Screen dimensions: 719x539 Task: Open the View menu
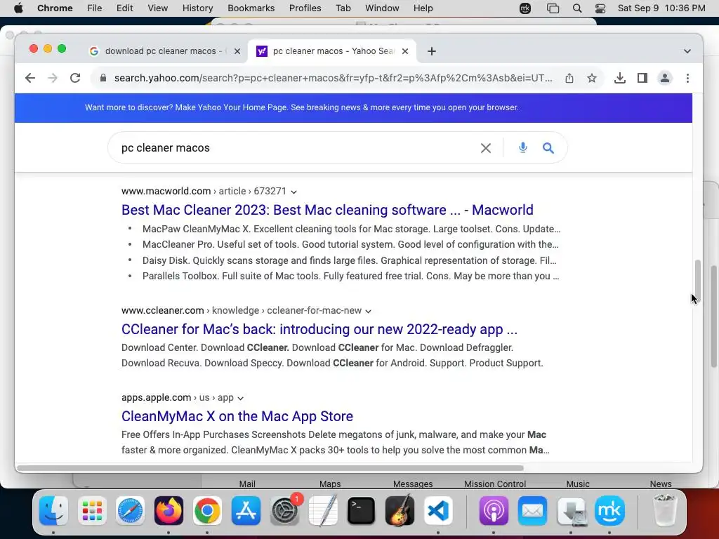pyautogui.click(x=158, y=8)
